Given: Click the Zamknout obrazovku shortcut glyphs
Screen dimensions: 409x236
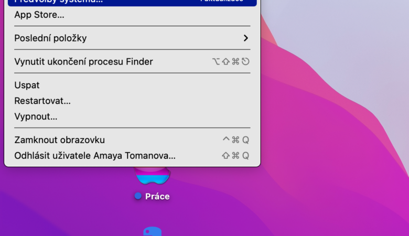Looking at the screenshot, I should (x=235, y=140).
